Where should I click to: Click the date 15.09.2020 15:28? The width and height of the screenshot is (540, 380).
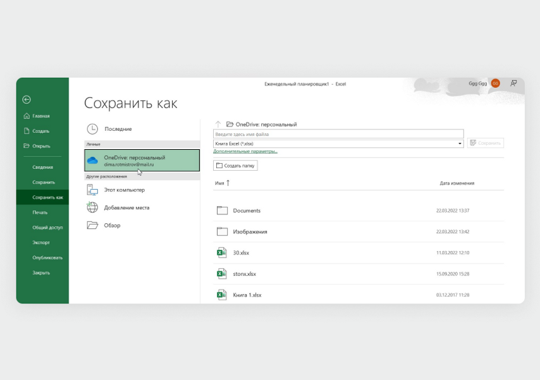pos(453,274)
